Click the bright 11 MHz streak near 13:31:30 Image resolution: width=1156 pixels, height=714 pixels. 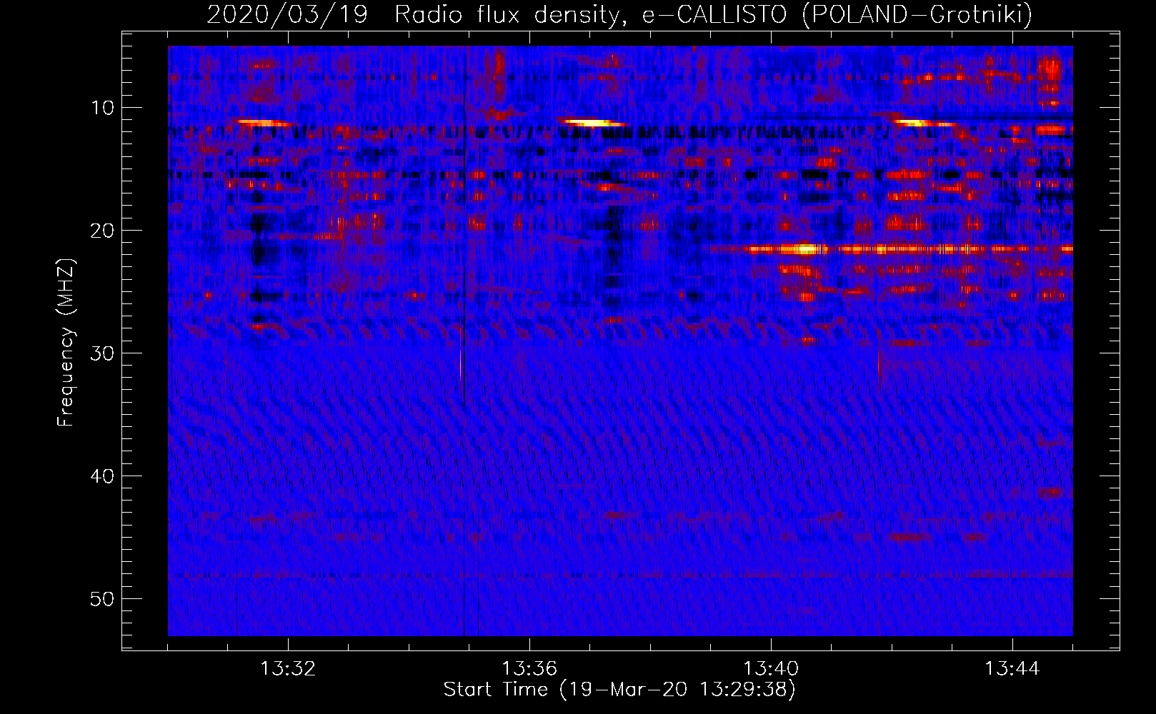[x=264, y=123]
